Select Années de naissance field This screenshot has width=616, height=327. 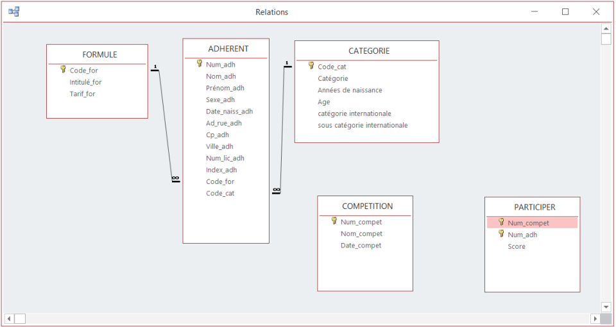[x=350, y=90]
